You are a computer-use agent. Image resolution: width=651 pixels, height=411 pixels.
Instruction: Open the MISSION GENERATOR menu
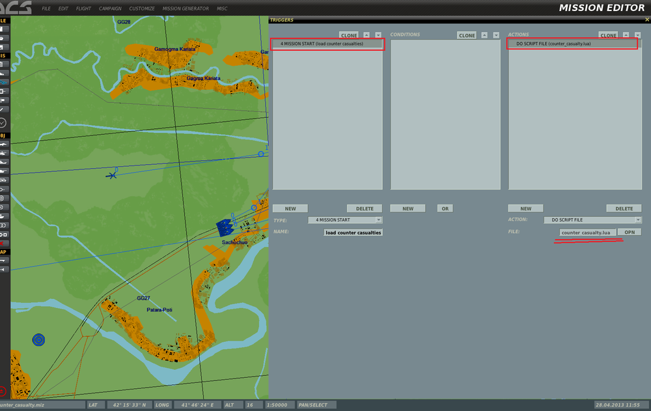186,8
